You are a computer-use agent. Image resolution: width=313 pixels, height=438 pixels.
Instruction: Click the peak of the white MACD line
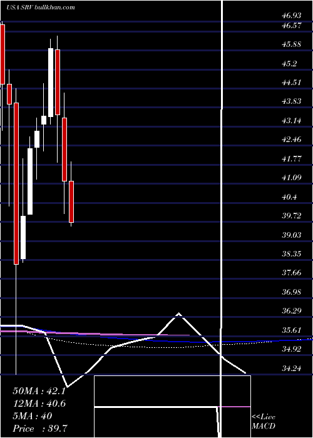pos(178,313)
